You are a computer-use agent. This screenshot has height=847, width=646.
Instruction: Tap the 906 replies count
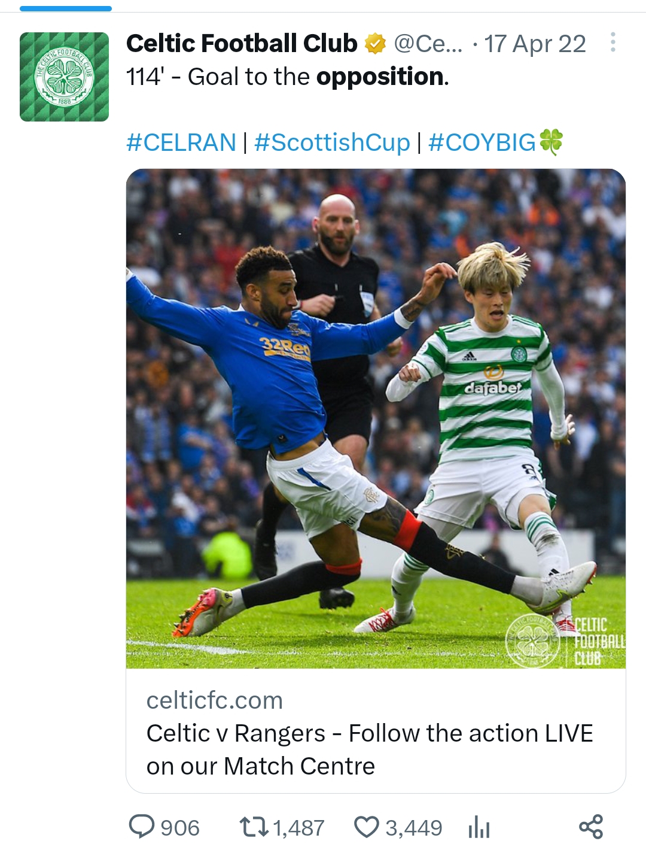pyautogui.click(x=180, y=828)
